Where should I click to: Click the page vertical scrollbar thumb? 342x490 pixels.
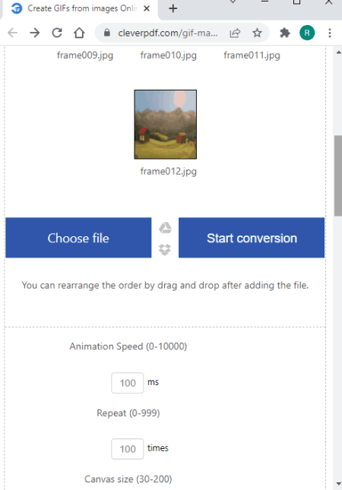(338, 175)
